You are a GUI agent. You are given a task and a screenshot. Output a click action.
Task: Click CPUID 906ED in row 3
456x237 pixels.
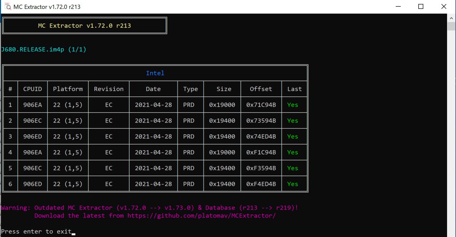(x=32, y=137)
